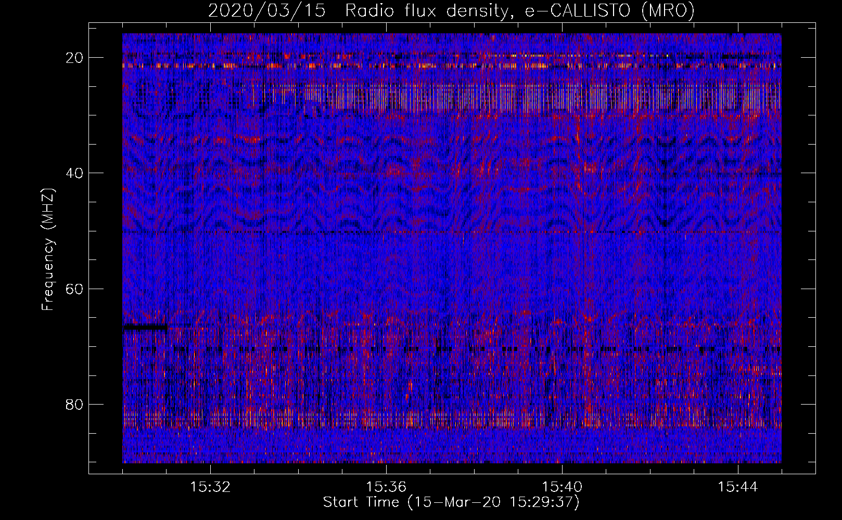Click the 'Start Time (15-Mar-20 15:29:37)' axis label
Image resolution: width=842 pixels, height=520 pixels.
click(451, 502)
